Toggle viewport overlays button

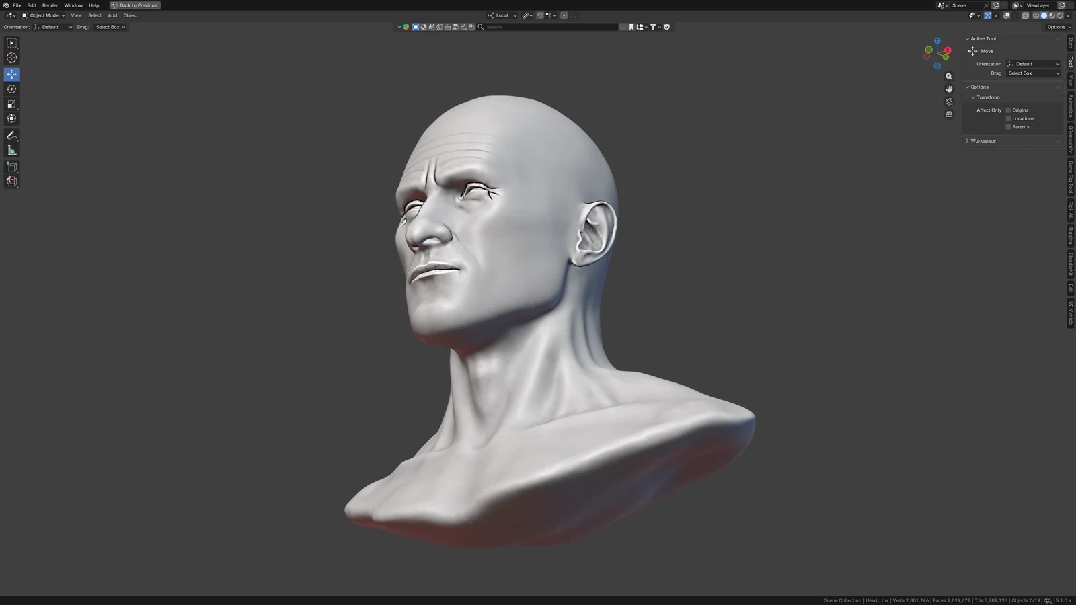pos(1007,15)
